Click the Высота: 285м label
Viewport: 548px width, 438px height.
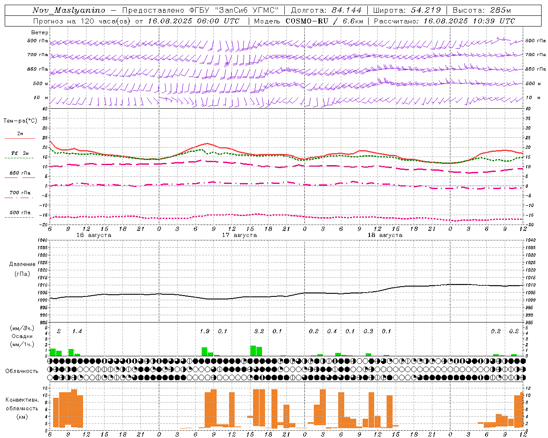pos(482,10)
